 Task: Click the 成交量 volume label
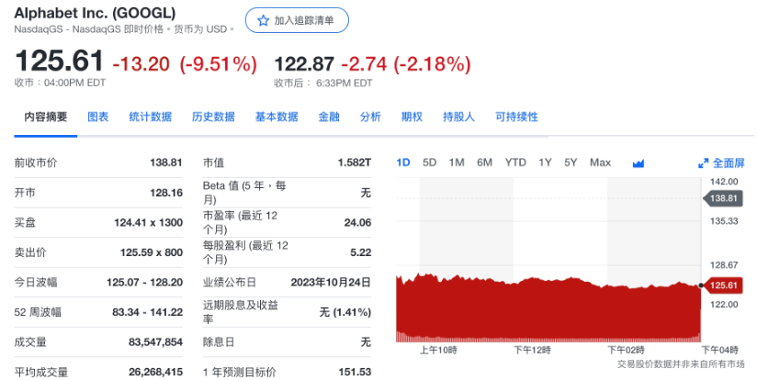(x=30, y=342)
